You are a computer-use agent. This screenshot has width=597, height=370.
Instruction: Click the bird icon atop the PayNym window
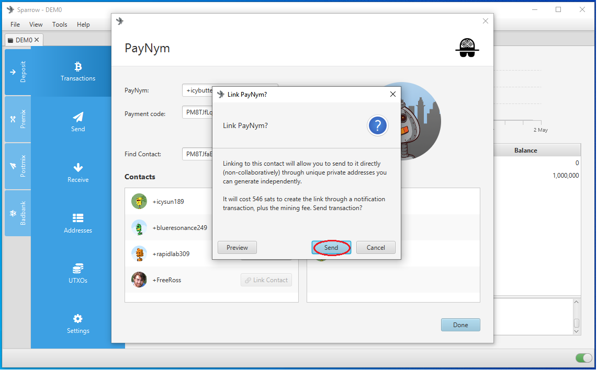click(x=120, y=21)
